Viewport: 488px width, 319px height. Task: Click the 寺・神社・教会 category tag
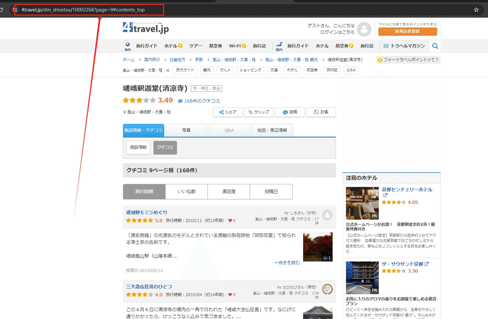click(x=206, y=88)
